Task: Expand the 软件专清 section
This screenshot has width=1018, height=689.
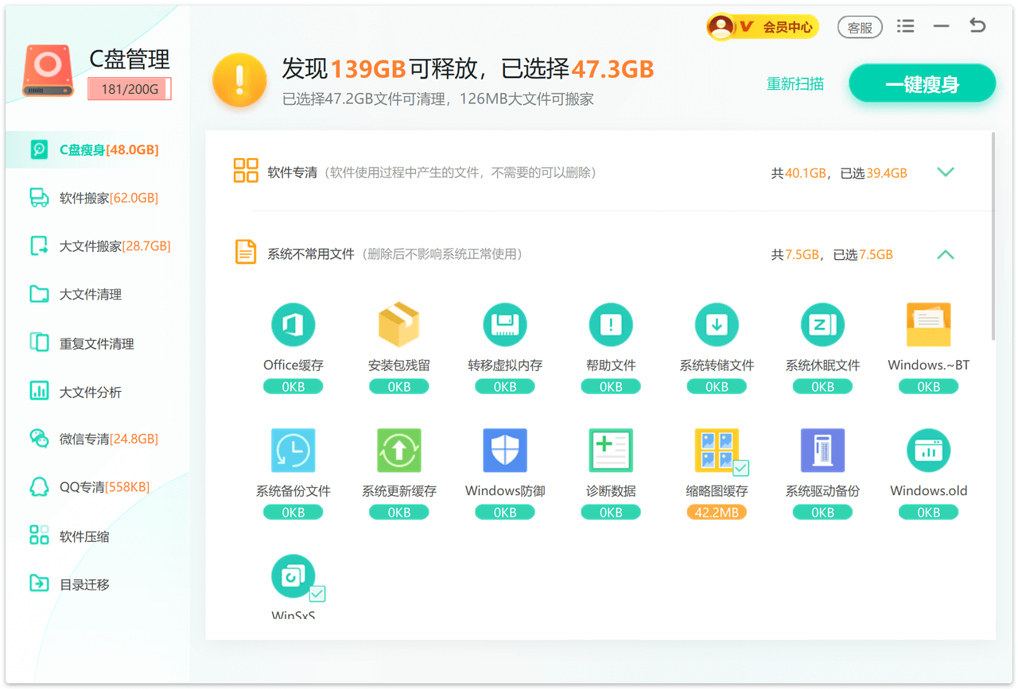Action: click(945, 172)
